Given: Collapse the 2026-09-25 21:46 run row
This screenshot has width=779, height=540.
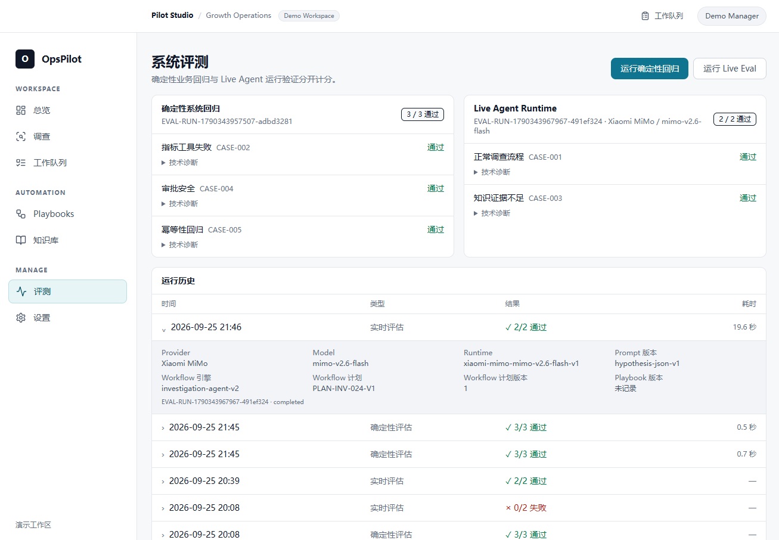Looking at the screenshot, I should pyautogui.click(x=459, y=327).
